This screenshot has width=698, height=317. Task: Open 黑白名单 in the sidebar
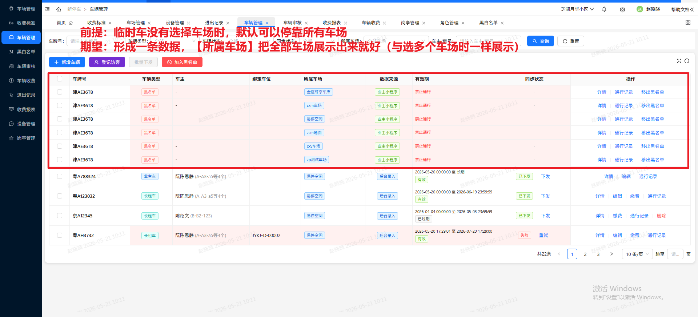[x=21, y=52]
